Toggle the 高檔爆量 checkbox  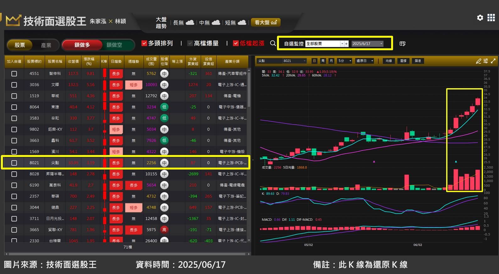[190, 43]
